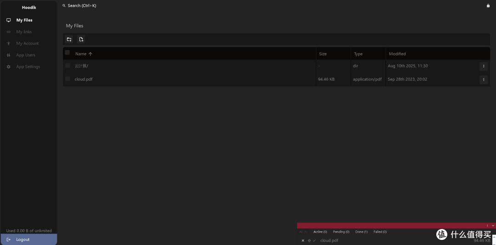The image size is (496, 245).
Task: Check the box for 云计算/ folder
Action: pyautogui.click(x=68, y=65)
